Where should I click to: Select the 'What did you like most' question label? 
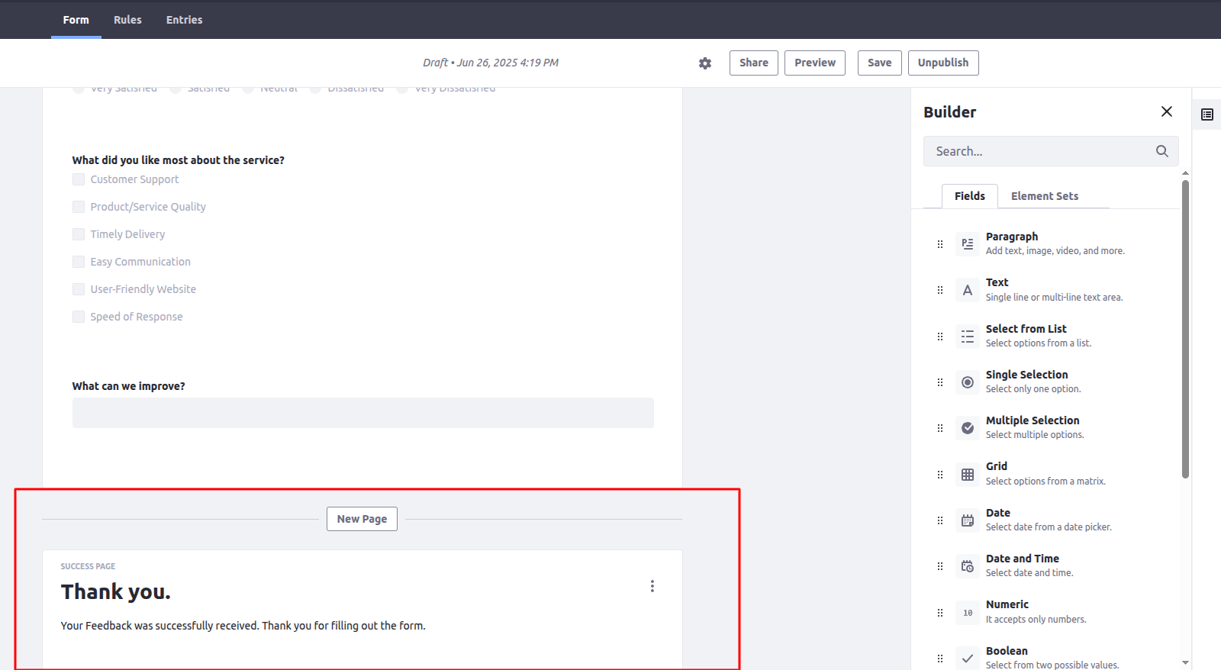(x=179, y=160)
